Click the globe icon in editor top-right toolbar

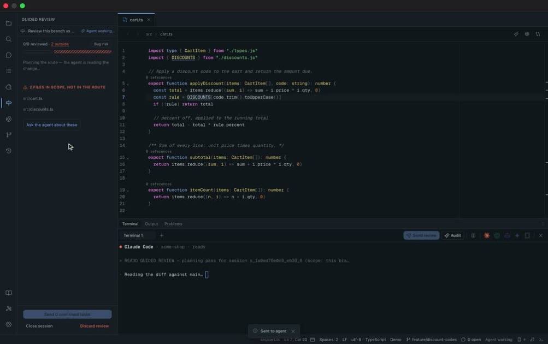coord(527,34)
